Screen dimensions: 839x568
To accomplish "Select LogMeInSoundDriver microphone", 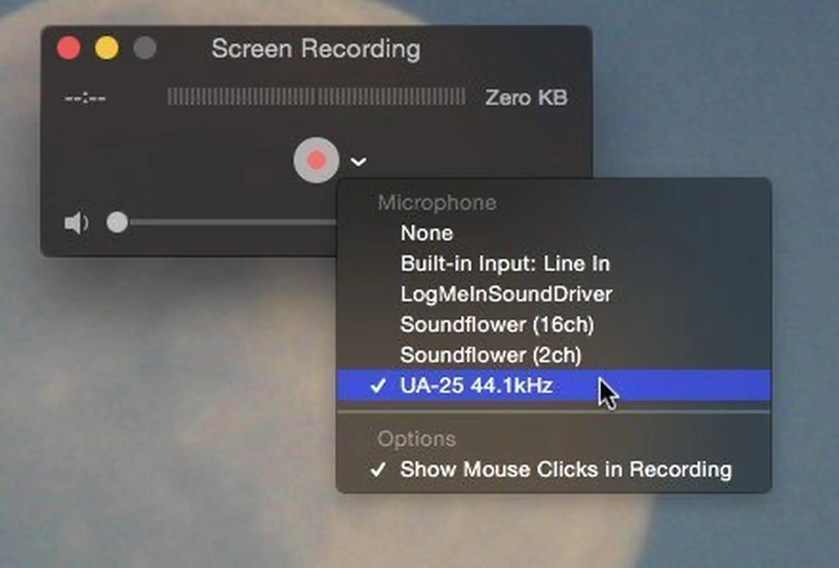I will [553, 294].
